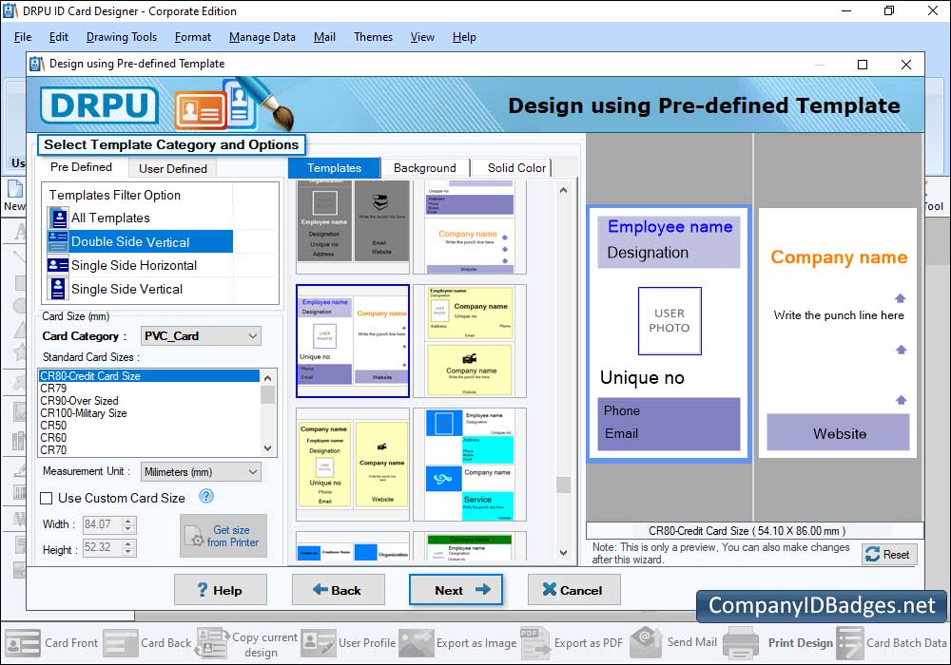Viewport: 951px width, 665px height.
Task: Click template gallery scroll down arrow
Action: (563, 552)
